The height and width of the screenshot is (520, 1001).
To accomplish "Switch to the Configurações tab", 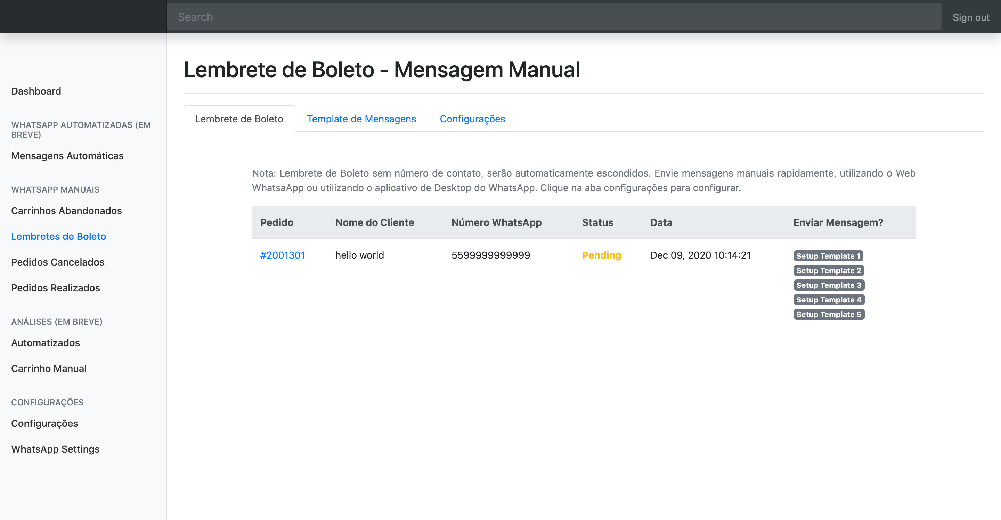I will coord(472,119).
